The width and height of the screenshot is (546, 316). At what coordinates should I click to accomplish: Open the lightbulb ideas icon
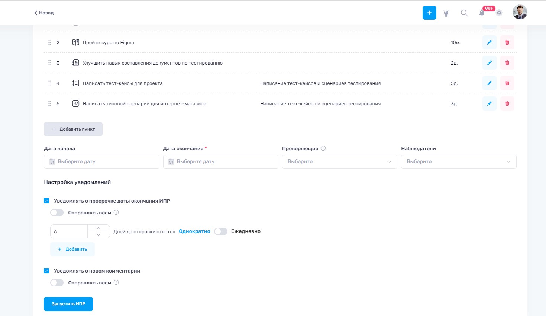tap(446, 13)
